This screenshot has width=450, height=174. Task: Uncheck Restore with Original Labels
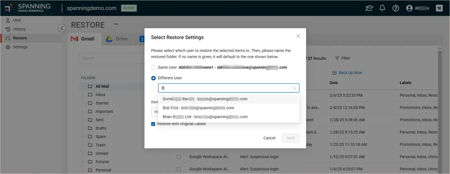click(153, 124)
